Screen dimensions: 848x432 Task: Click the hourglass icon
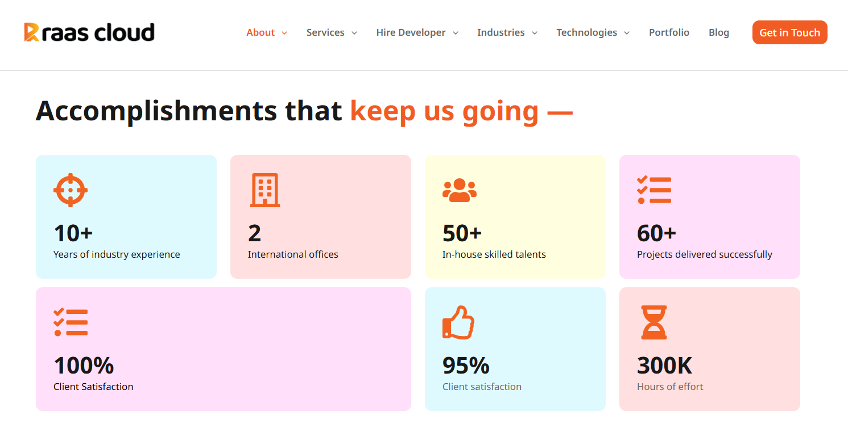(654, 322)
